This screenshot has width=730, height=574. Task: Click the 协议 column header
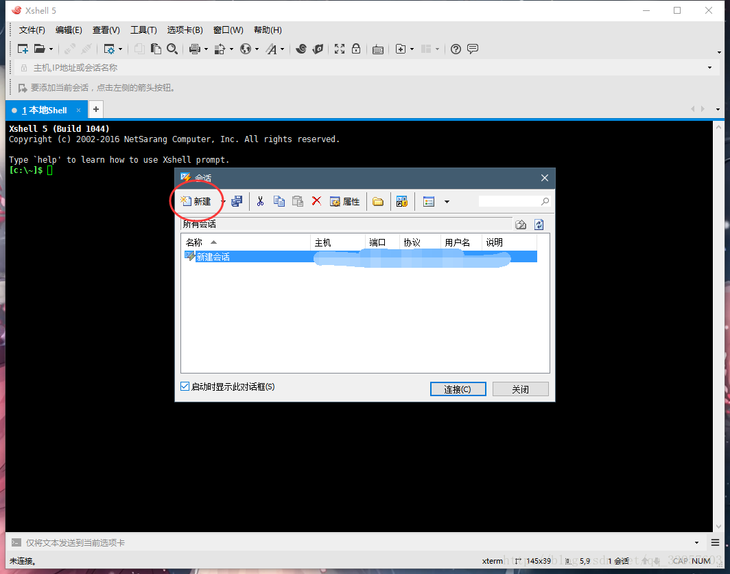(420, 242)
